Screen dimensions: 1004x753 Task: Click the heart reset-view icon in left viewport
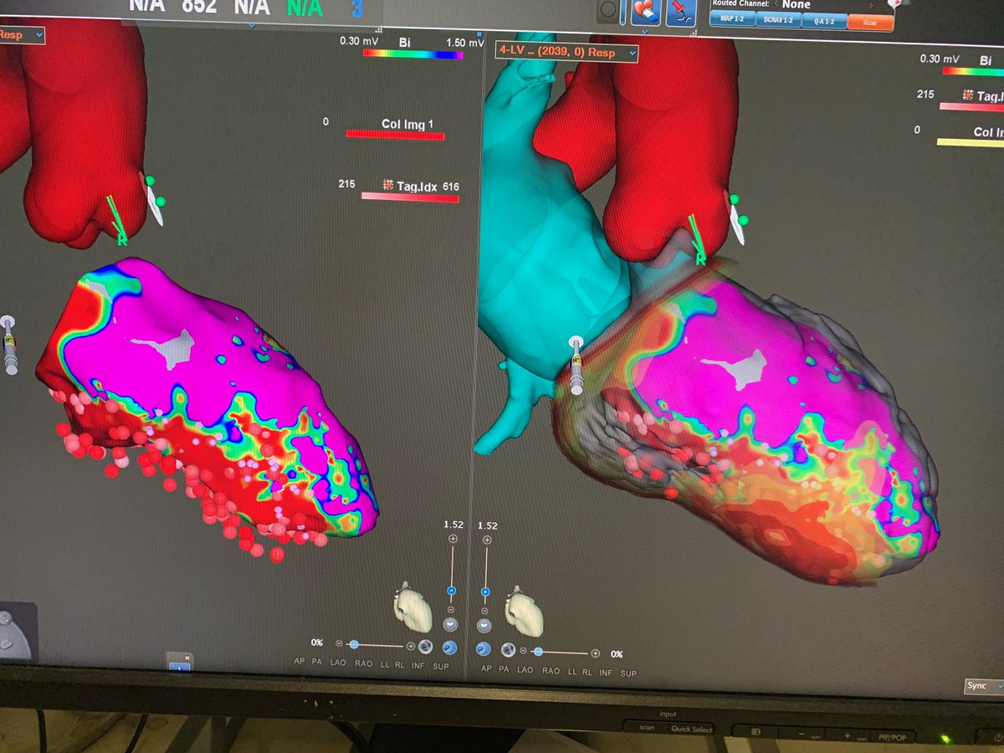pyautogui.click(x=451, y=625)
